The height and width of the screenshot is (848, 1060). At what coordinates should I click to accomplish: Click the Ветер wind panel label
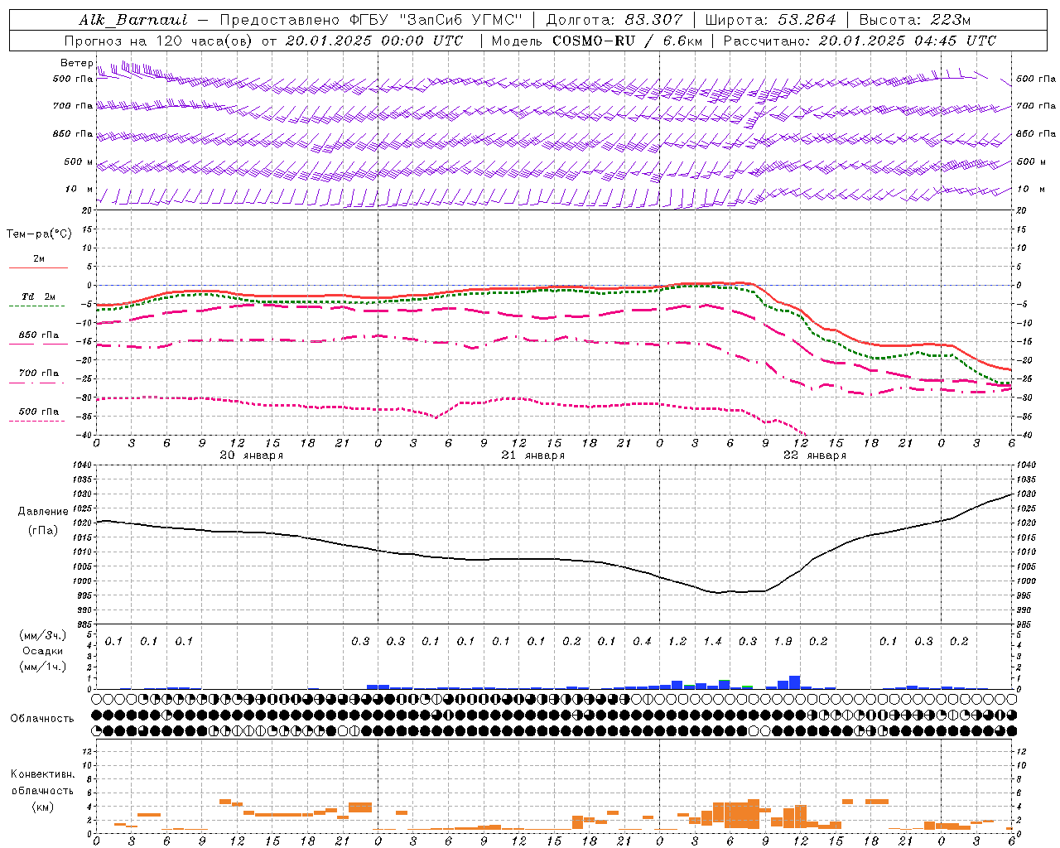coord(76,63)
